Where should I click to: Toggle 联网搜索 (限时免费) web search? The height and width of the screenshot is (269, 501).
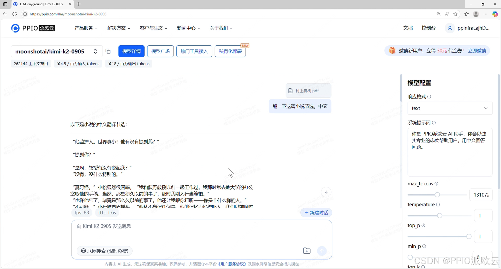105,251
